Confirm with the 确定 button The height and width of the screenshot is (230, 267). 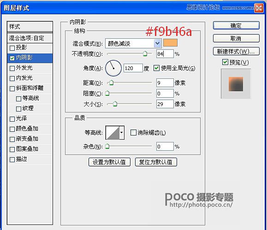coord(236,25)
